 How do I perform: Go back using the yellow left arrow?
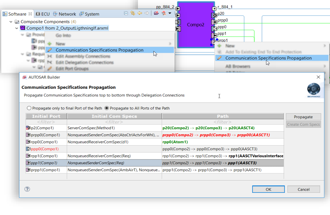pyautogui.click(x=140, y=13)
